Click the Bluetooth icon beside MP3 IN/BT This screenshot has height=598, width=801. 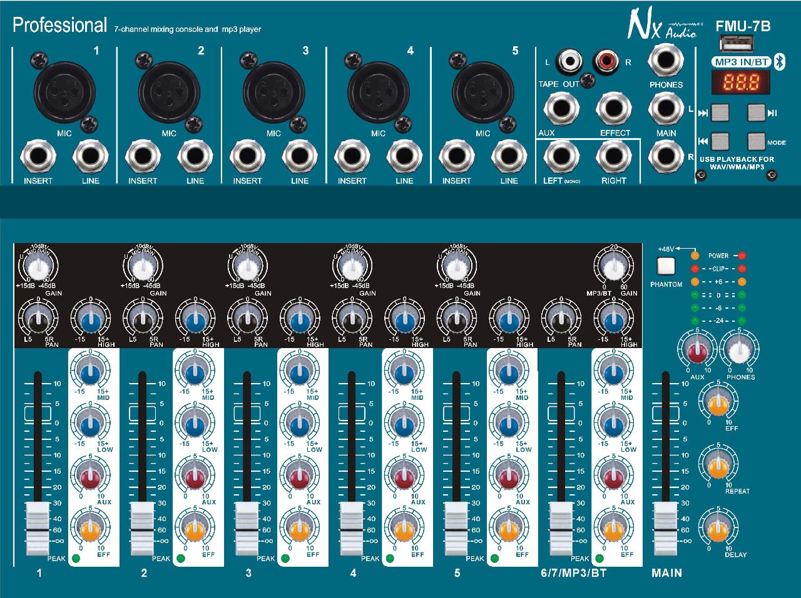point(779,62)
